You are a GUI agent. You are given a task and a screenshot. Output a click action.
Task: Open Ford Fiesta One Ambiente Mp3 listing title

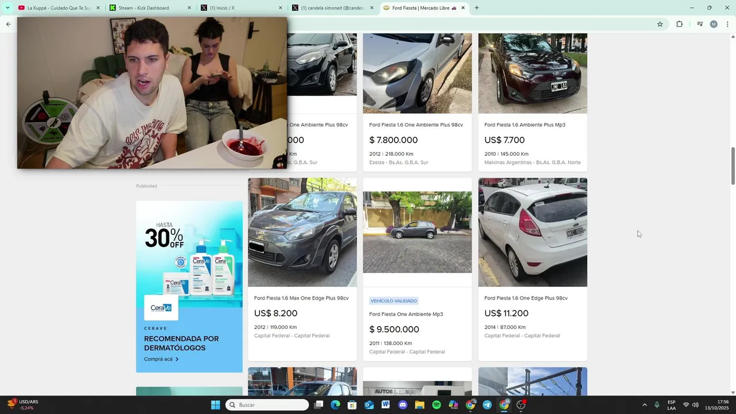coord(406,314)
